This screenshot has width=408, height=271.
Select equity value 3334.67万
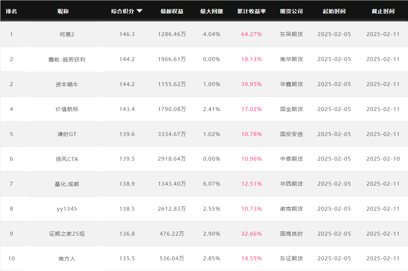(172, 134)
